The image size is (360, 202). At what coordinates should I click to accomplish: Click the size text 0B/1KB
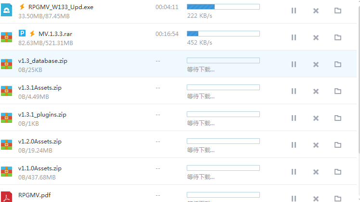[x=28, y=124]
